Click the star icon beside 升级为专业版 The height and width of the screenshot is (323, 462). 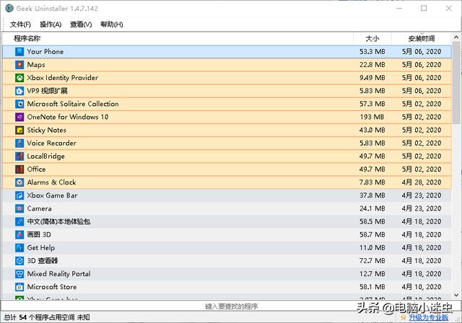point(403,317)
